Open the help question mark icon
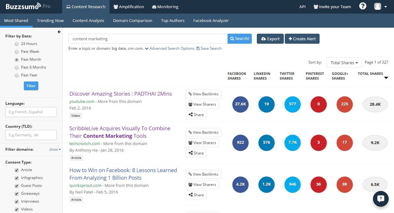The width and height of the screenshot is (394, 213). click(x=363, y=6)
